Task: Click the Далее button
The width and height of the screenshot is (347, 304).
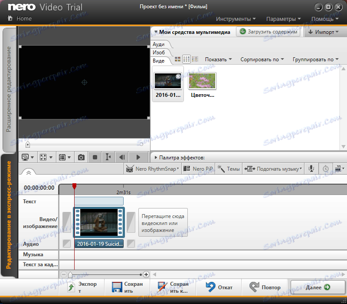Action: (x=318, y=287)
